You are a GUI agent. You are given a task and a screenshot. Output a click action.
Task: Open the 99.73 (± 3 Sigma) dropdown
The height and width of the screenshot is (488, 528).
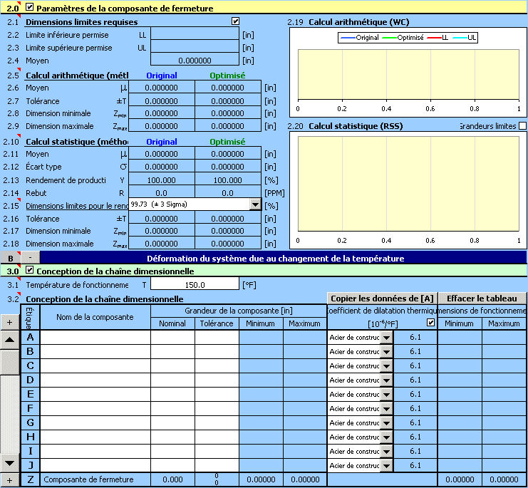(255, 204)
